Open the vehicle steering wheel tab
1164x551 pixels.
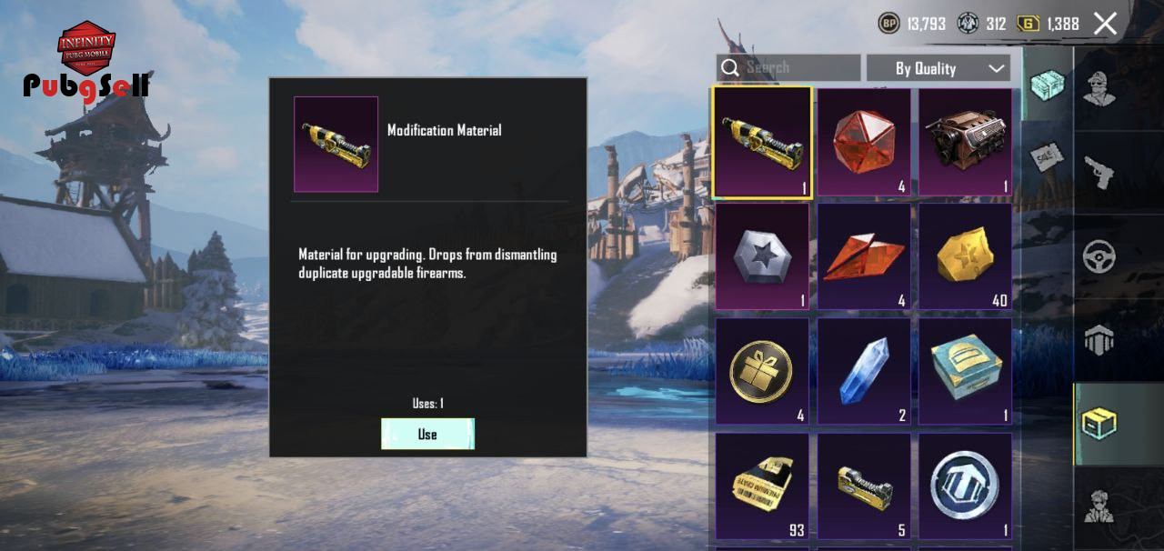pos(1099,256)
